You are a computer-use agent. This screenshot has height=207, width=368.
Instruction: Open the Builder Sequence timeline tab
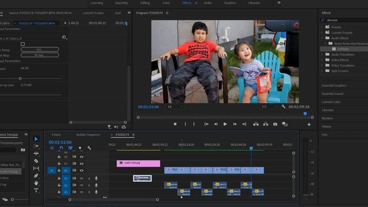[88, 135]
